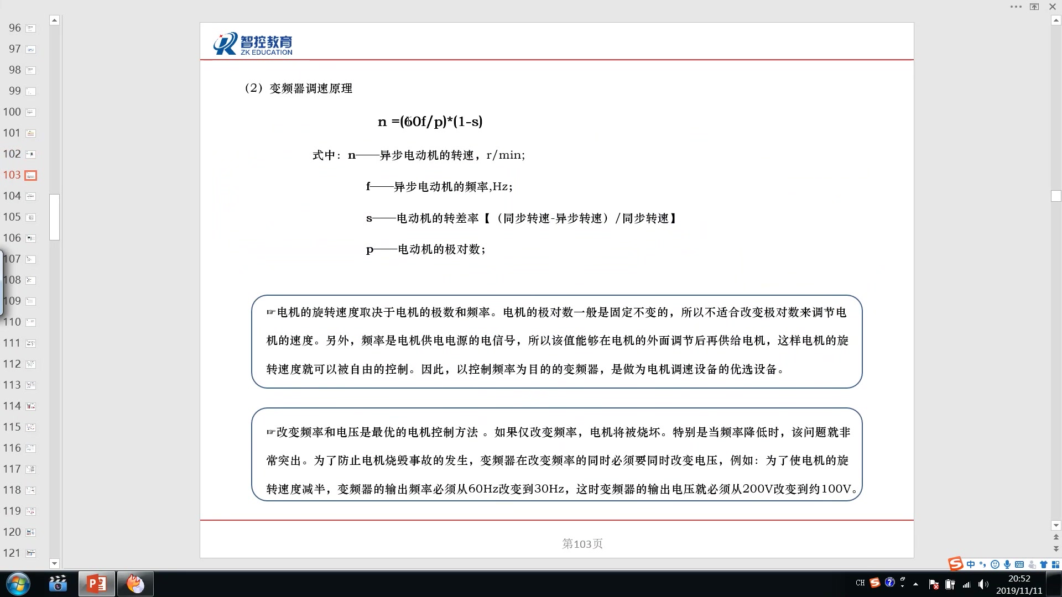Open PowerPoint from the taskbar
The image size is (1062, 597).
97,584
